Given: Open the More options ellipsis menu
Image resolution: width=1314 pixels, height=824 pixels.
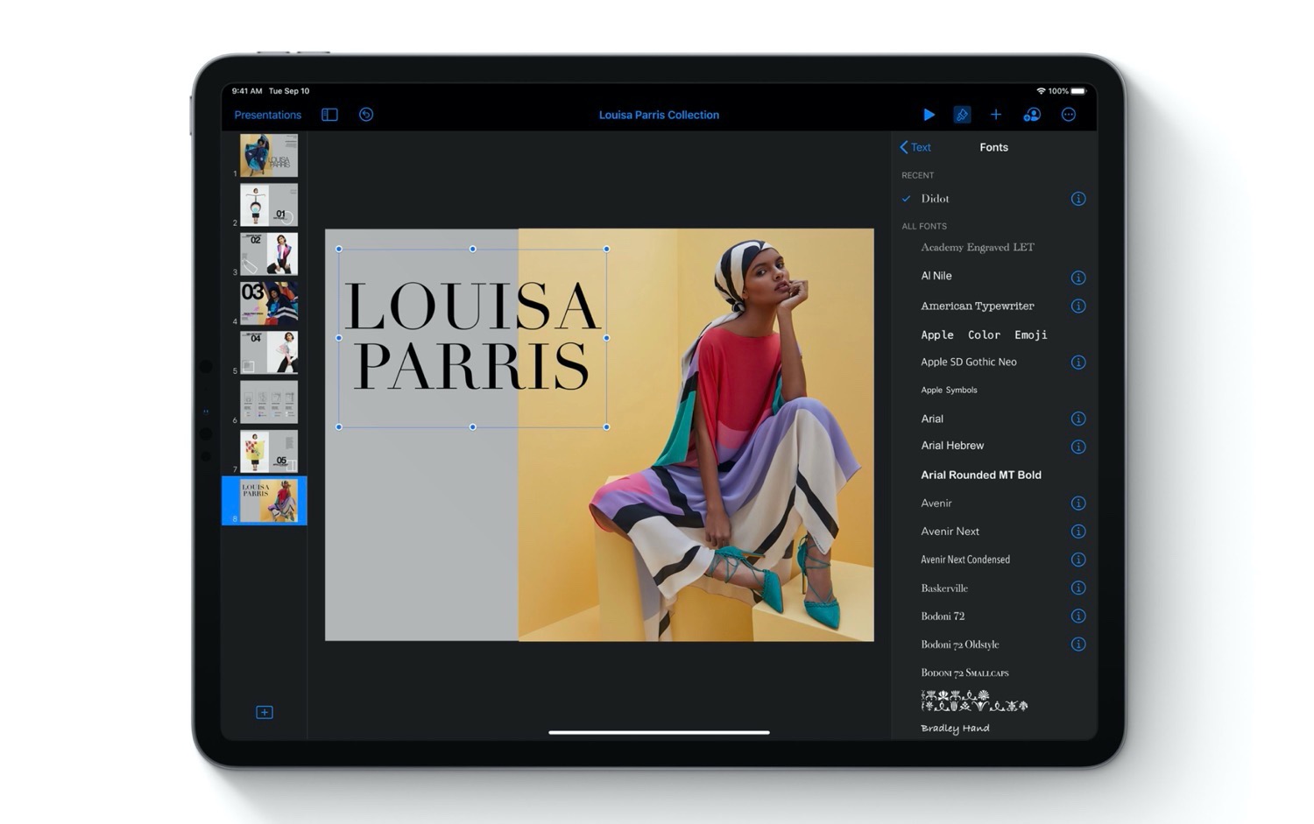Looking at the screenshot, I should click(1069, 115).
